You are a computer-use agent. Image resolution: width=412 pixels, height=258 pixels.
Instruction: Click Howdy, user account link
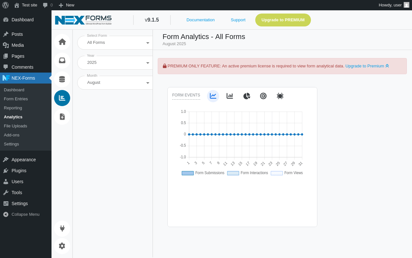pos(394,5)
